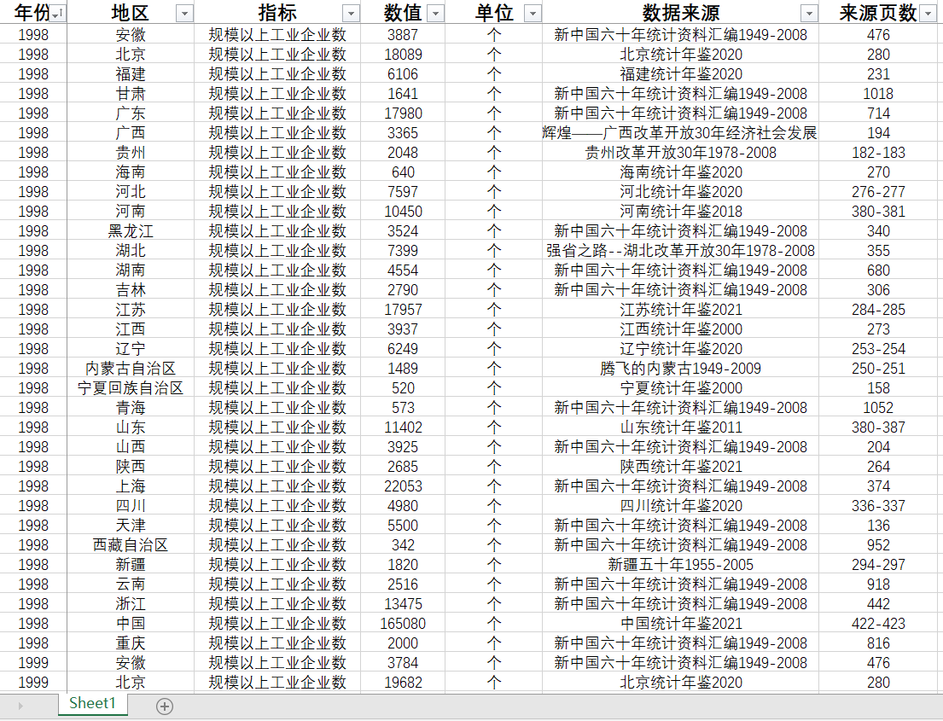This screenshot has height=721, width=943.
Task: Select cell 新疆五十年1955-2005
Action: [x=680, y=565]
